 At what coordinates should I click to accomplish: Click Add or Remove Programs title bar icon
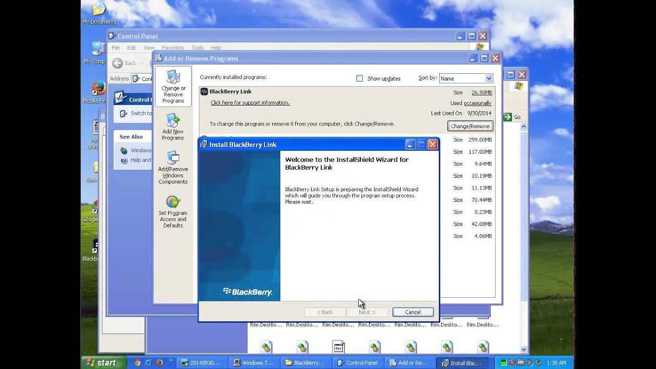click(158, 58)
